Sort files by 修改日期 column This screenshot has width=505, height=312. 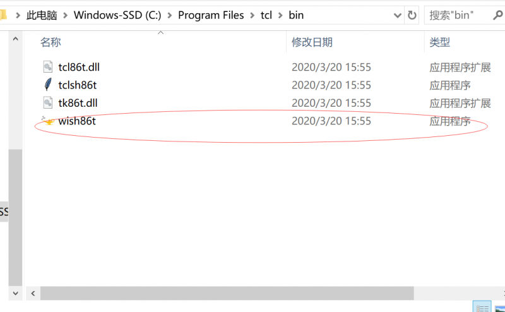coord(312,42)
